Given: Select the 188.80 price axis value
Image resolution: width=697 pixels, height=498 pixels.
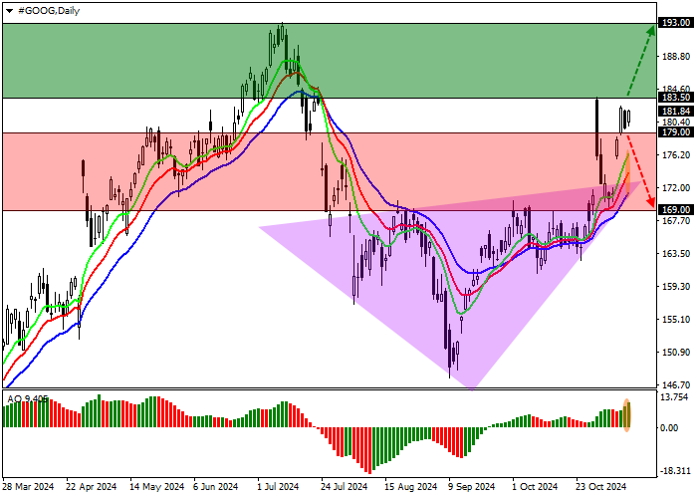Looking at the screenshot, I should [x=676, y=57].
